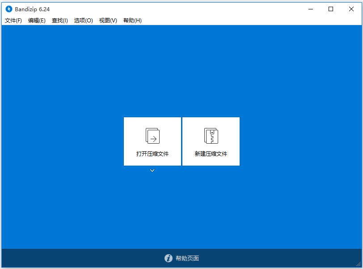
Task: Select the 新建压缩文件 tile
Action: pos(211,141)
